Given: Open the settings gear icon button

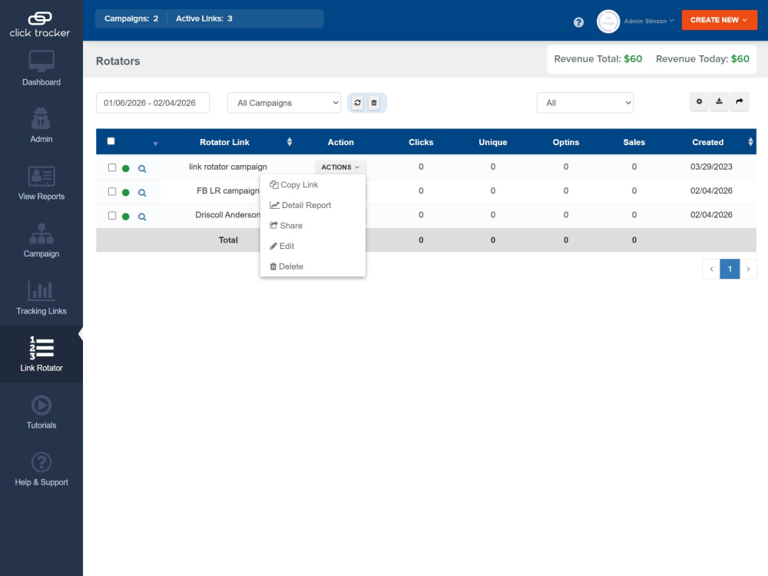Looking at the screenshot, I should click(699, 101).
